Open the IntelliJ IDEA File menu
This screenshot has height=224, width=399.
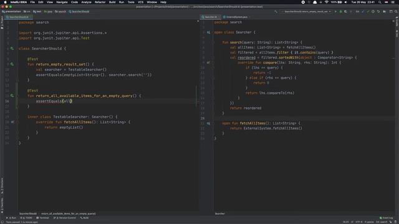32,2
